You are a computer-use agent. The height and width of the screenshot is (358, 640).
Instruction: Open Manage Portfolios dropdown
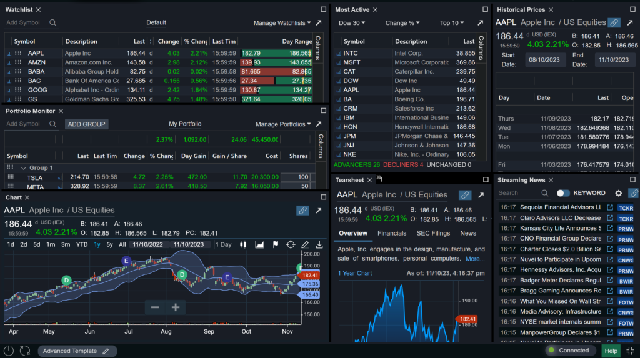click(x=283, y=124)
